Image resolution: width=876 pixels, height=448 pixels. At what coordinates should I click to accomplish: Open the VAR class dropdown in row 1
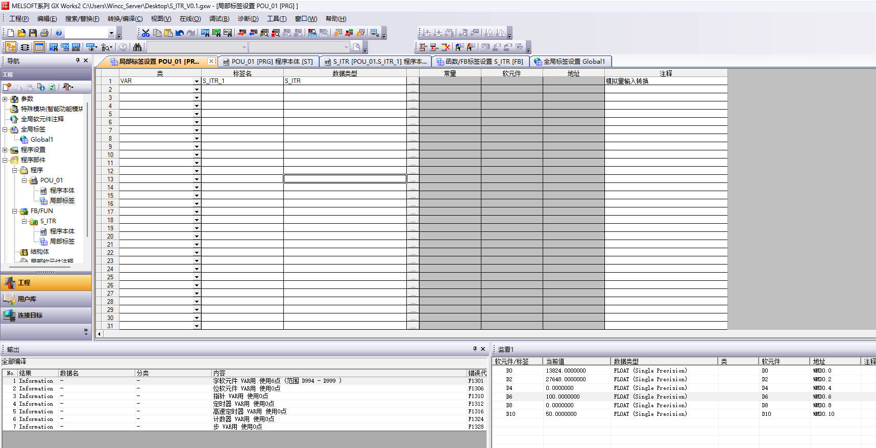click(197, 82)
